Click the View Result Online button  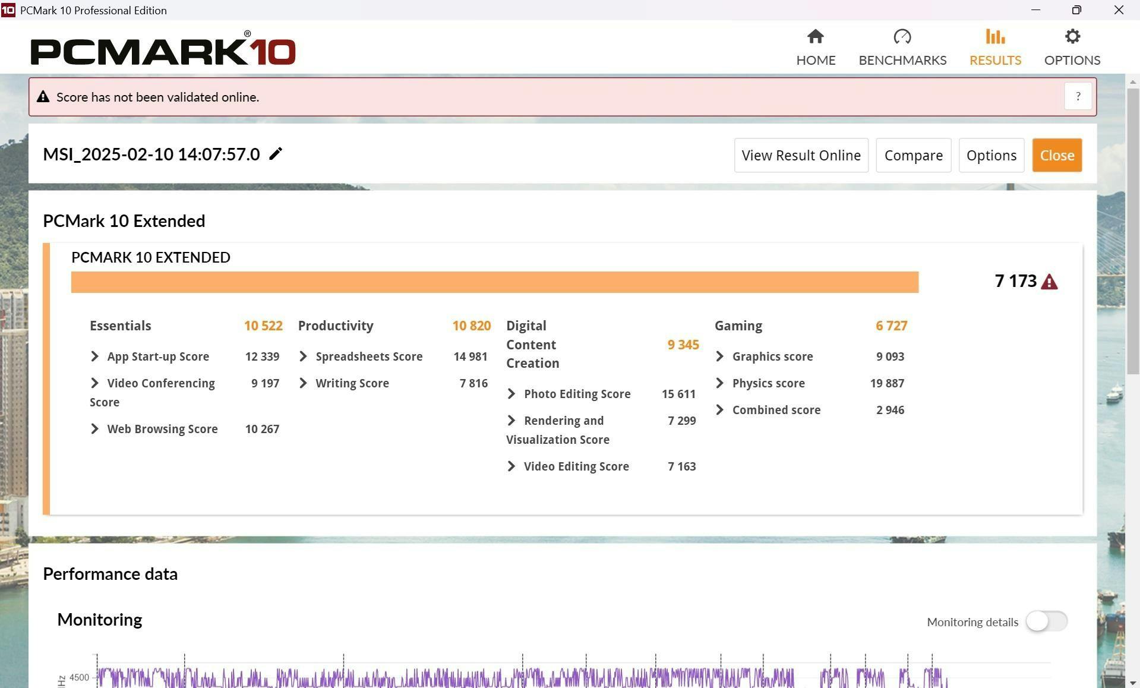click(801, 155)
